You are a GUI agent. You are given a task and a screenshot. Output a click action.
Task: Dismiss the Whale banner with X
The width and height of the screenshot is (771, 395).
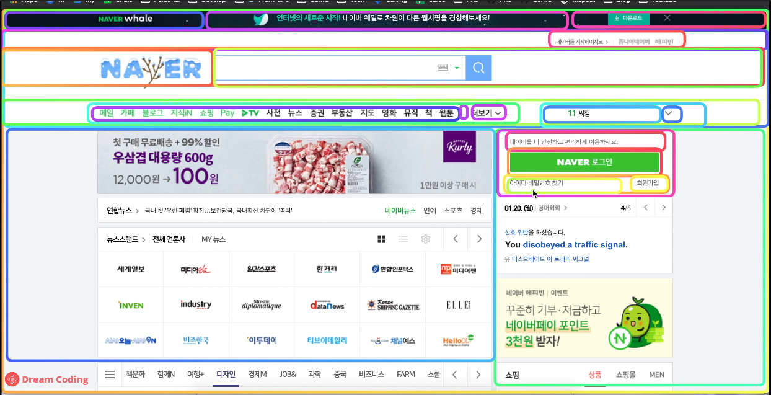click(667, 18)
